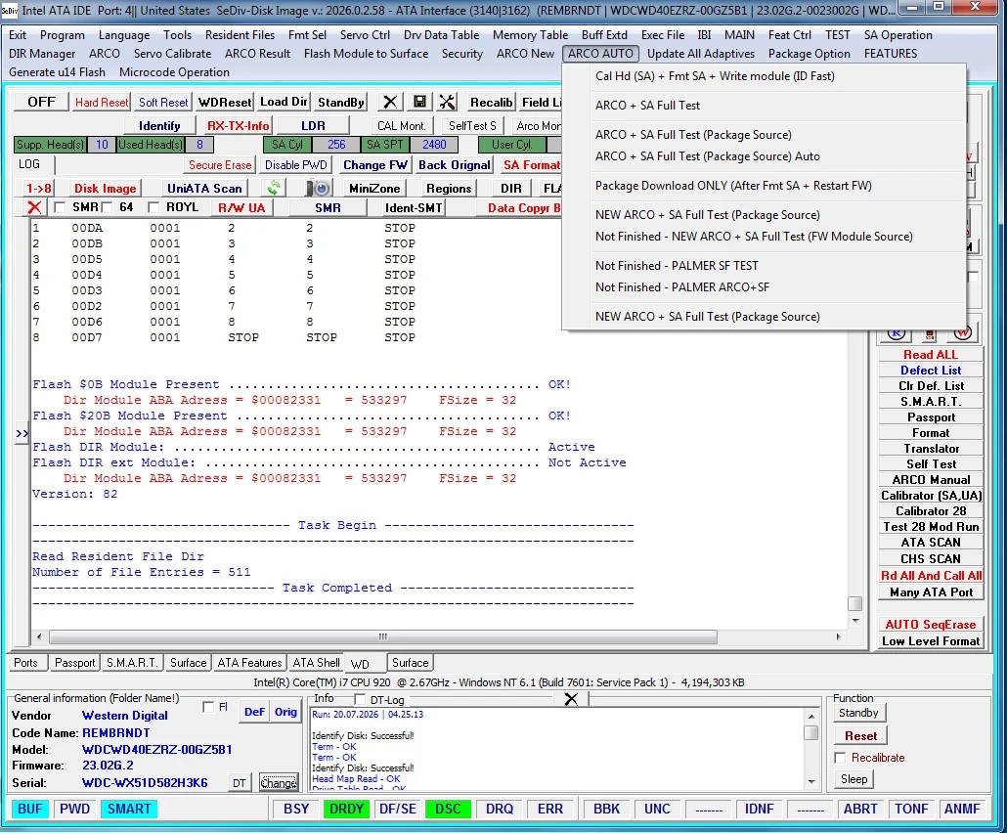
Task: Click the X icon above the Info log
Action: click(x=570, y=699)
